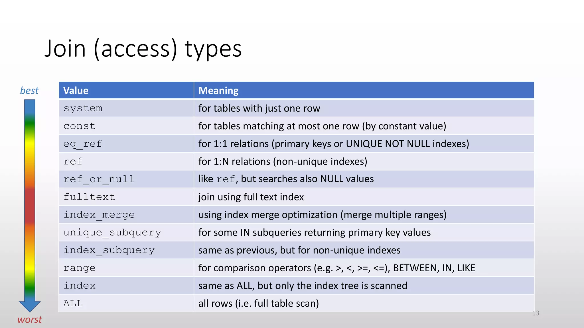Select the 'const' value cell

point(80,126)
